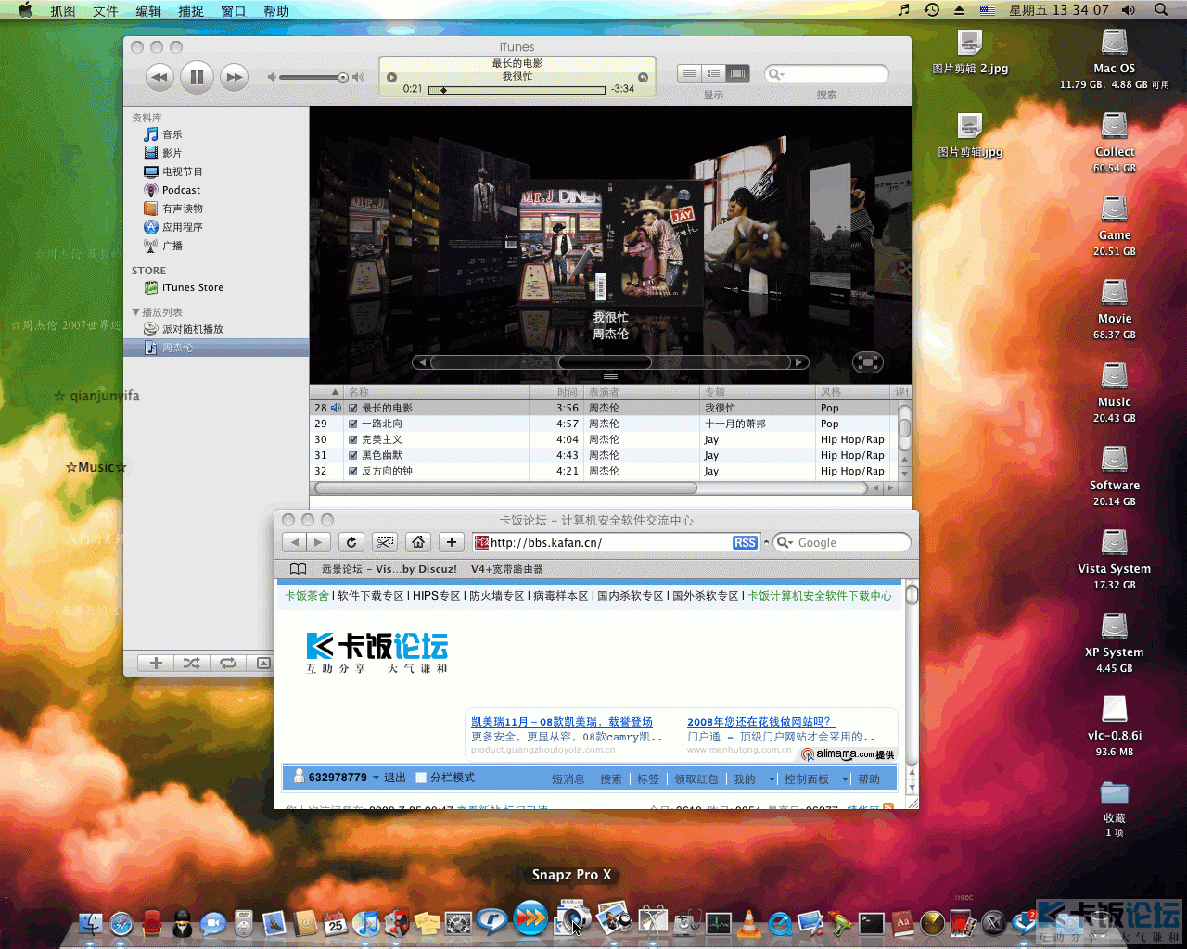This screenshot has height=949, width=1187.
Task: Skip to previous track in iTunes
Action: [160, 77]
